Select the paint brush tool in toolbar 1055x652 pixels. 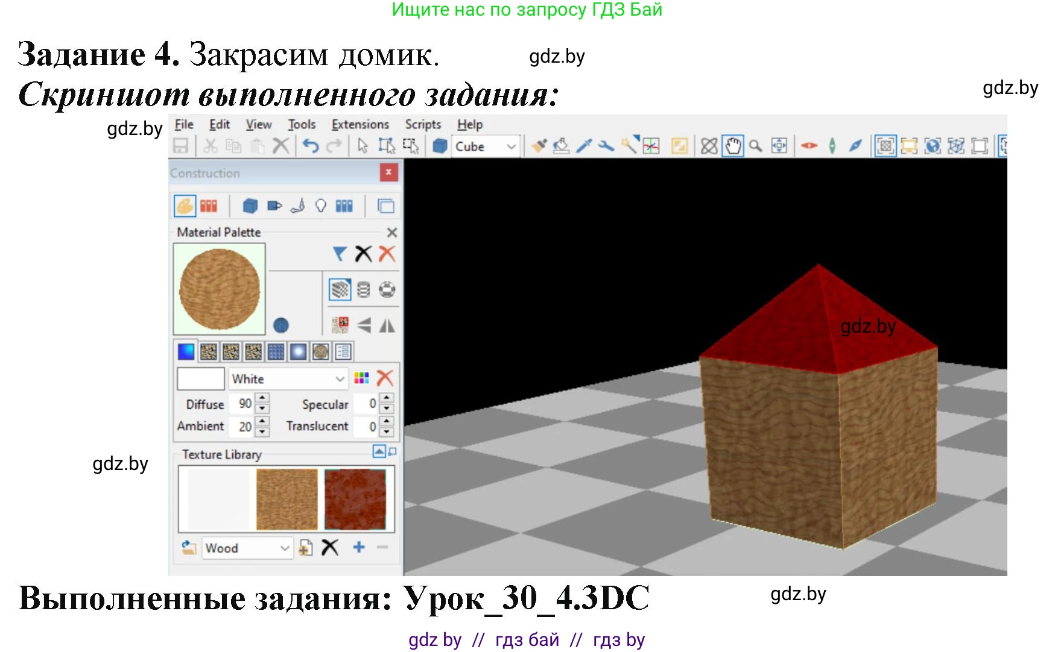tap(539, 146)
